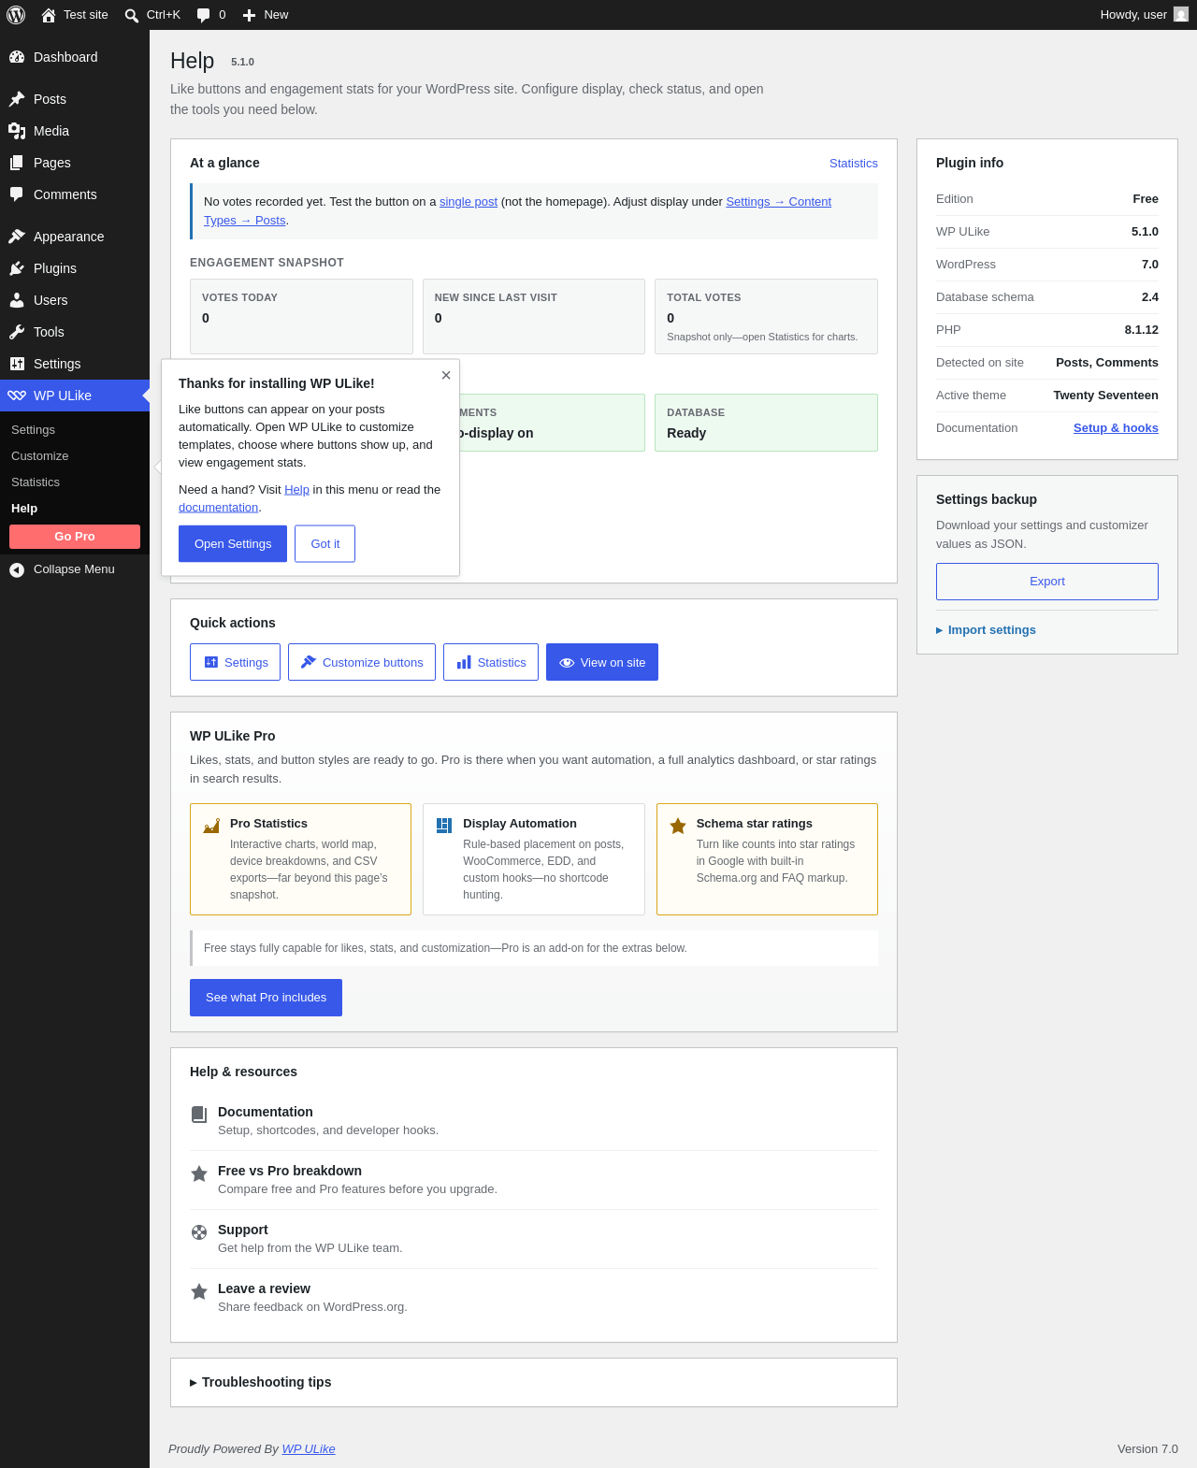Dismiss the Thanks for installing popup
The height and width of the screenshot is (1468, 1197).
click(x=446, y=375)
